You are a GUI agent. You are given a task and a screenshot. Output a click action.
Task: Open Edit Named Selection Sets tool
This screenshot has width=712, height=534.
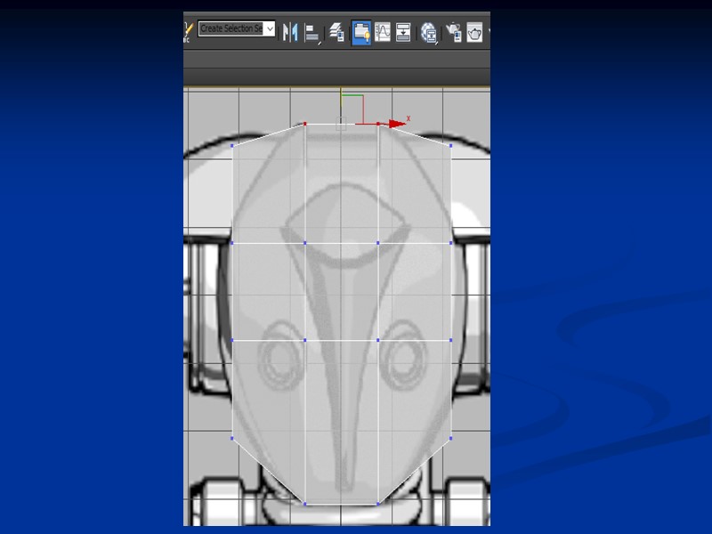(x=188, y=32)
